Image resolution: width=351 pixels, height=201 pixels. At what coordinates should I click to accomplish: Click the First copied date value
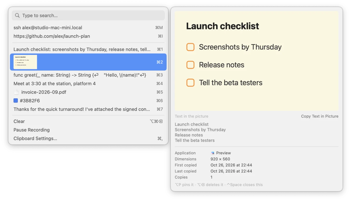(x=231, y=165)
